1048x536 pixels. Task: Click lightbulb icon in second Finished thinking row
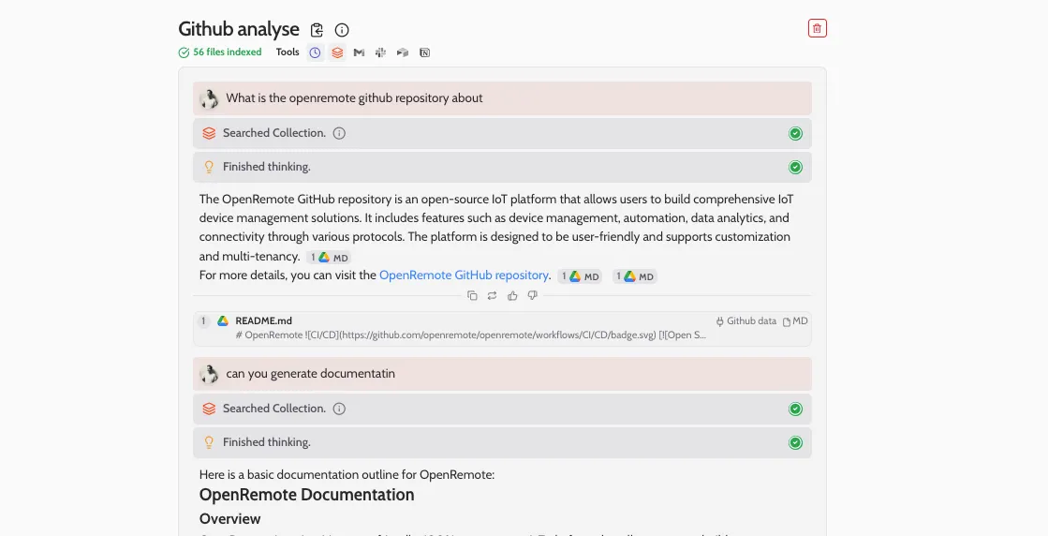click(209, 442)
